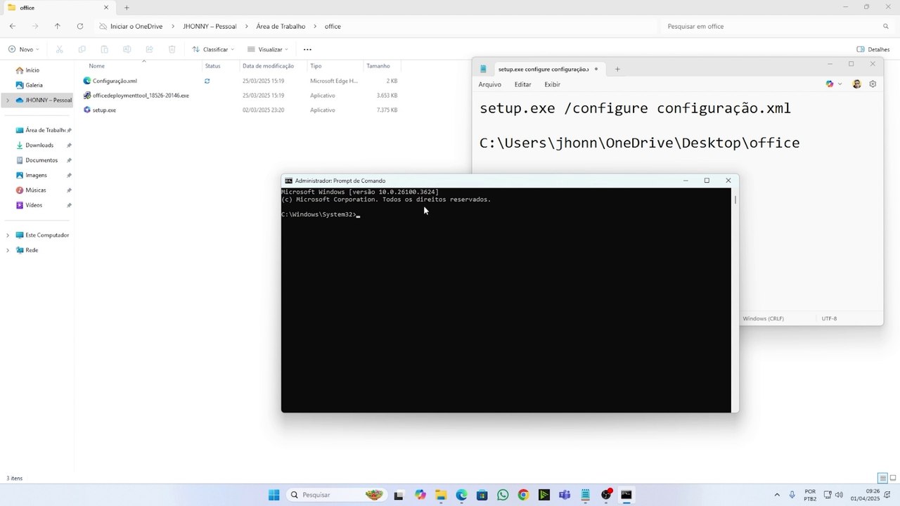The width and height of the screenshot is (900, 506).
Task: Click the Share icon in Explorer toolbar
Action: point(149,49)
